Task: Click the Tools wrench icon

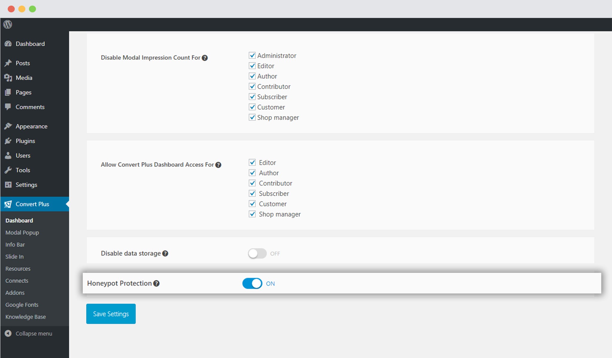Action: point(8,170)
